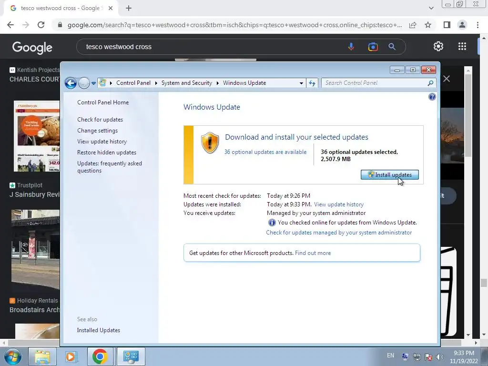Click volume speaker icon in system tray
The height and width of the screenshot is (366, 488).
pos(440,357)
